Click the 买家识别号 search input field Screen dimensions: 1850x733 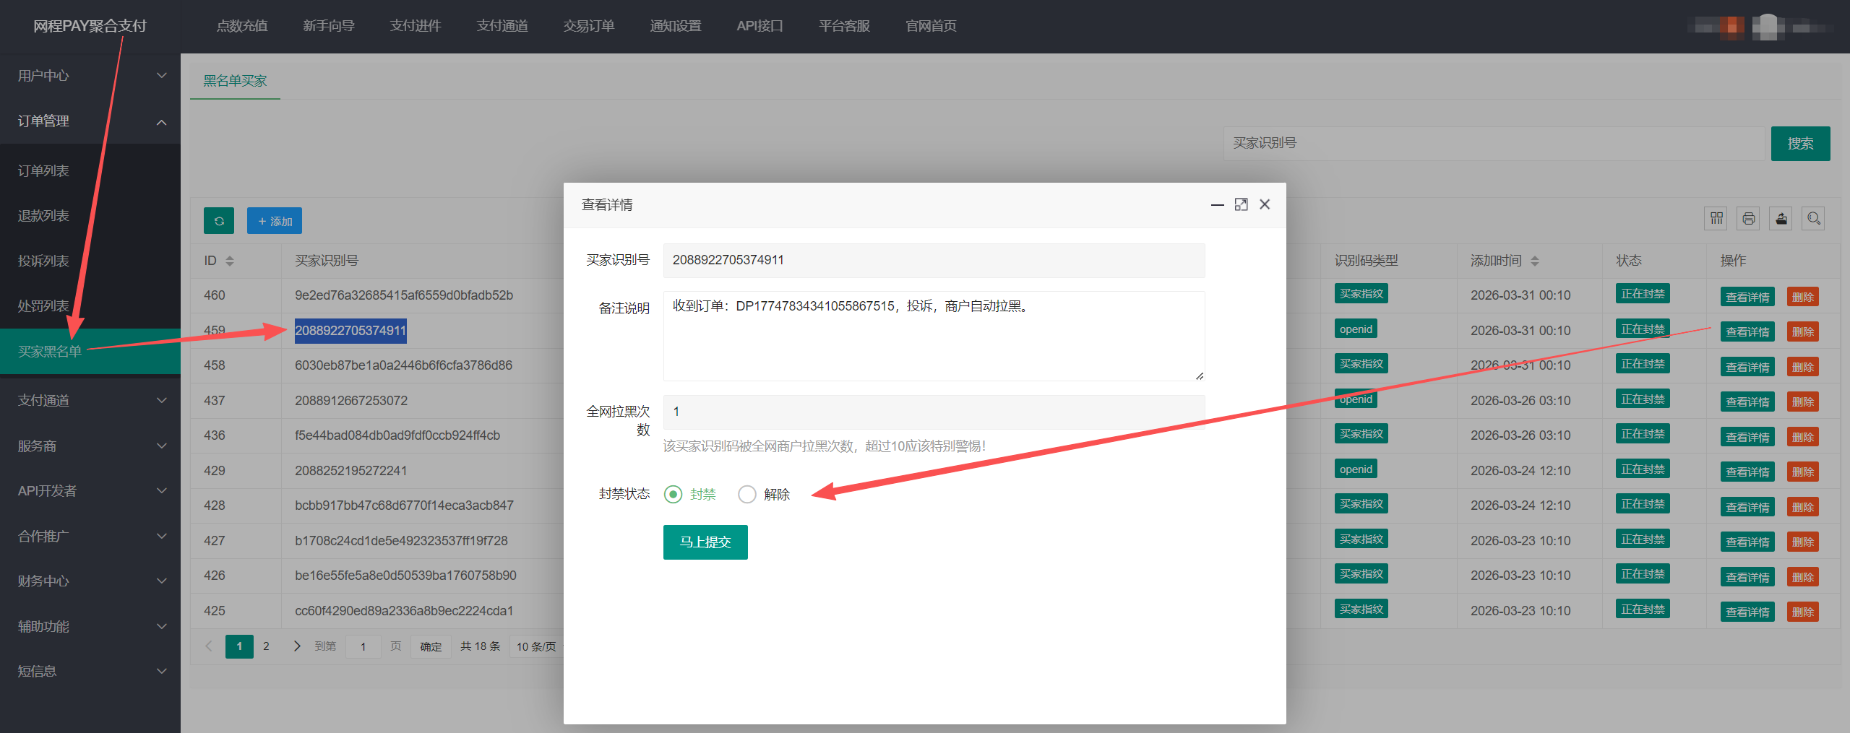(x=1493, y=144)
